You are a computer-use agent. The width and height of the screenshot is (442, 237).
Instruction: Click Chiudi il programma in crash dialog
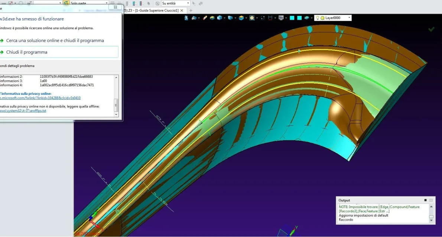[59, 52]
